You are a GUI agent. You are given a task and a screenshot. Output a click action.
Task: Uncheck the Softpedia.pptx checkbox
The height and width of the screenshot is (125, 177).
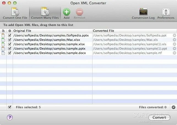10,35
